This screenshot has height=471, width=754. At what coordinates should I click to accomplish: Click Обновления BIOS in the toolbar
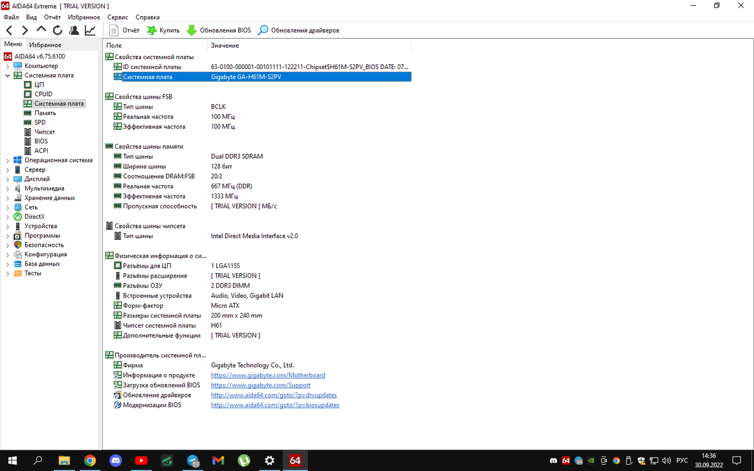(219, 30)
